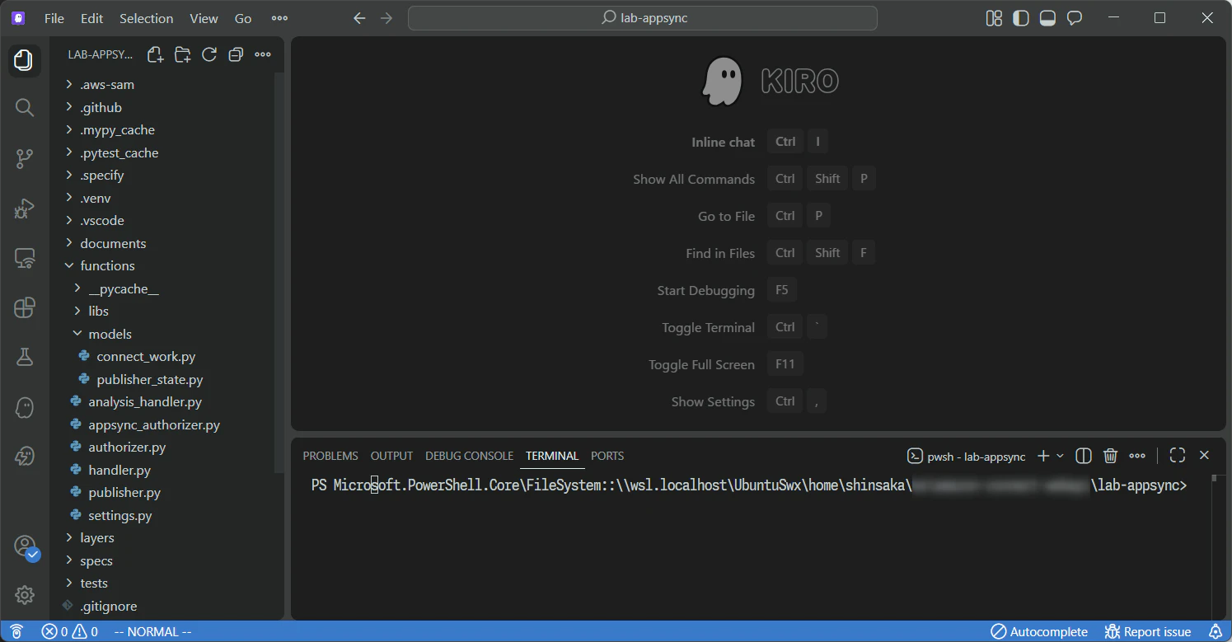Open the Kiro ghost panel in activity bar
The image size is (1232, 642).
tap(24, 406)
